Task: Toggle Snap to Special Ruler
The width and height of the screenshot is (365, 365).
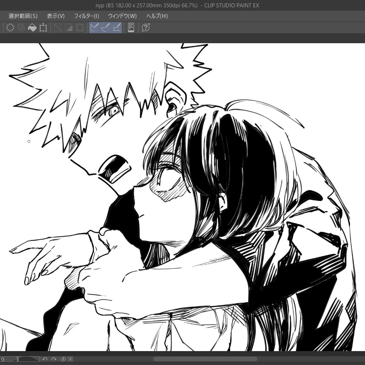Action: pos(105,27)
